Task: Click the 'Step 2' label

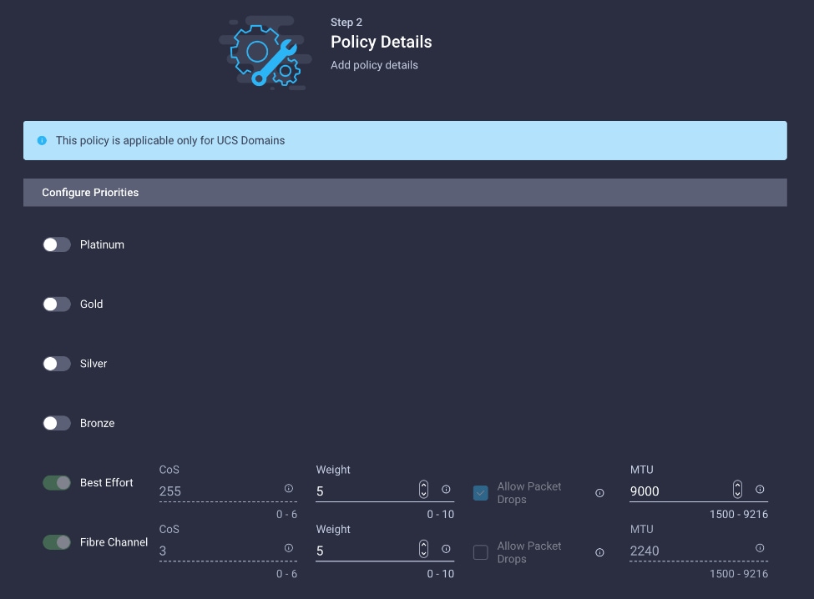Action: pos(346,23)
